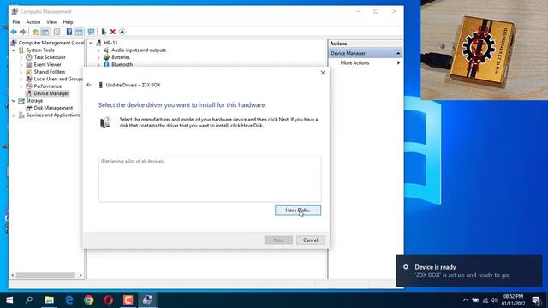The width and height of the screenshot is (548, 308).
Task: Expand the Event Viewer node
Action: [x=21, y=65]
